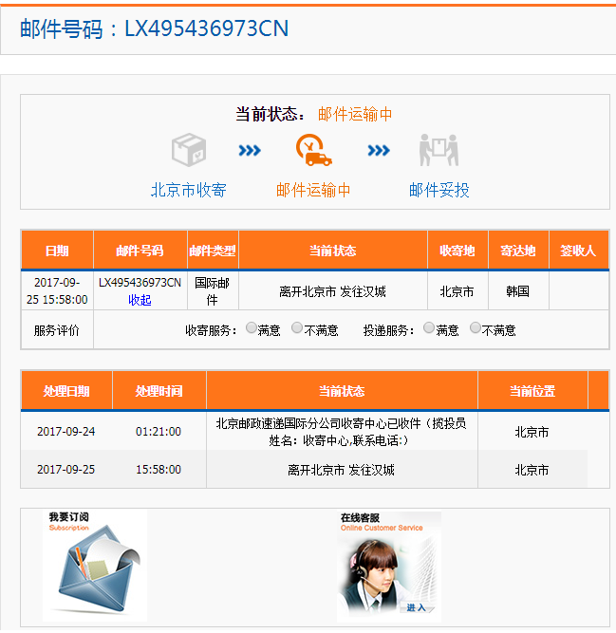Open the 在线客服 online customer service image
The height and width of the screenshot is (633, 616).
(x=389, y=567)
